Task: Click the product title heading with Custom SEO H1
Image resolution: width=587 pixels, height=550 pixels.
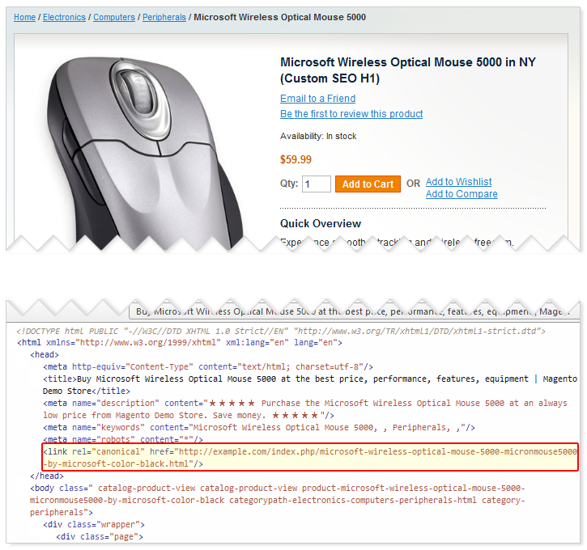Action: [407, 70]
